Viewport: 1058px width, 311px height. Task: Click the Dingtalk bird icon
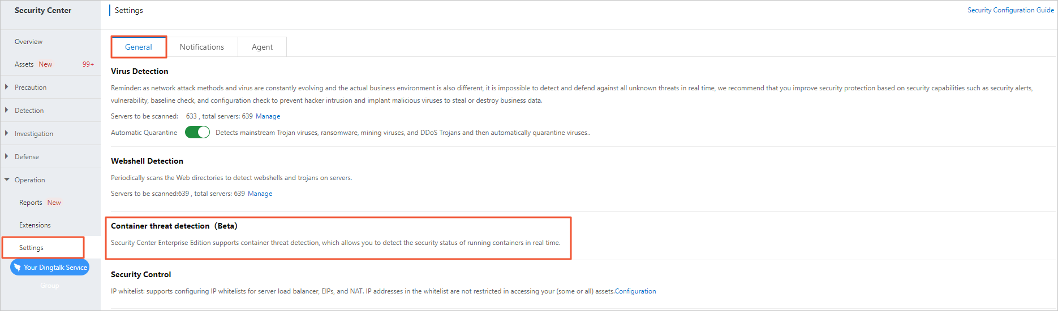pos(18,268)
